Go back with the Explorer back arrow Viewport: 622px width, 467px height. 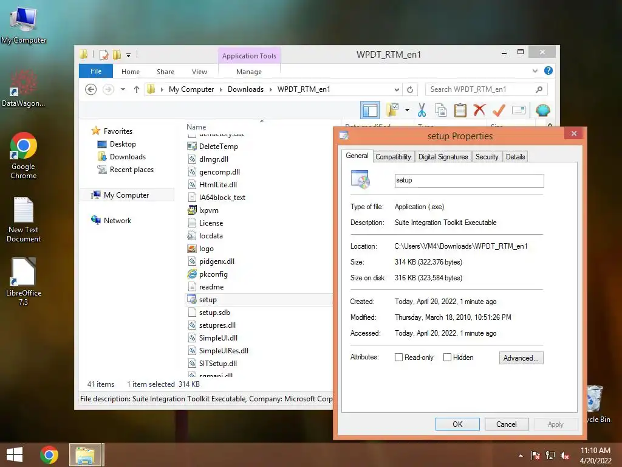pos(91,89)
